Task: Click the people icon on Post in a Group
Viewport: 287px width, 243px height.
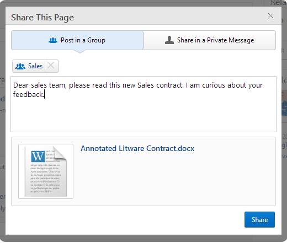Action: pos(53,40)
